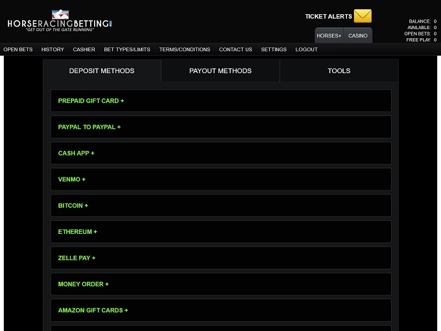Open the Cash App deposit details
The width and height of the screenshot is (441, 331).
(x=77, y=154)
